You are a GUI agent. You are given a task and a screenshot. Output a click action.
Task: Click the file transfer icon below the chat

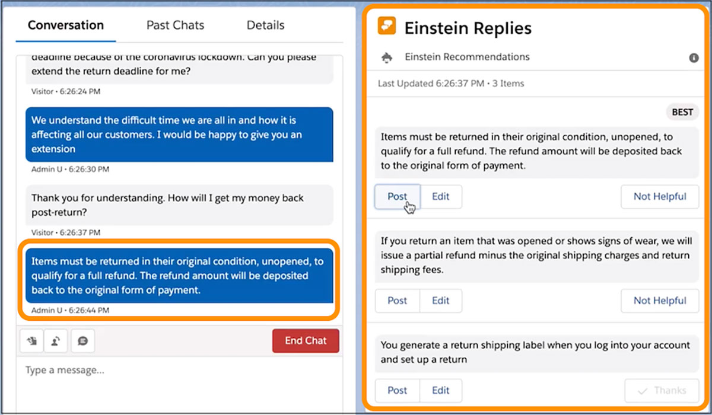coord(31,341)
